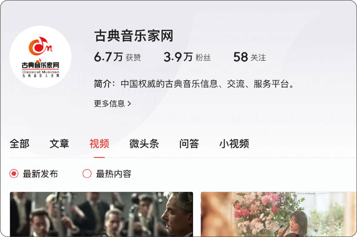Click the 更多信息 link text

(109, 104)
